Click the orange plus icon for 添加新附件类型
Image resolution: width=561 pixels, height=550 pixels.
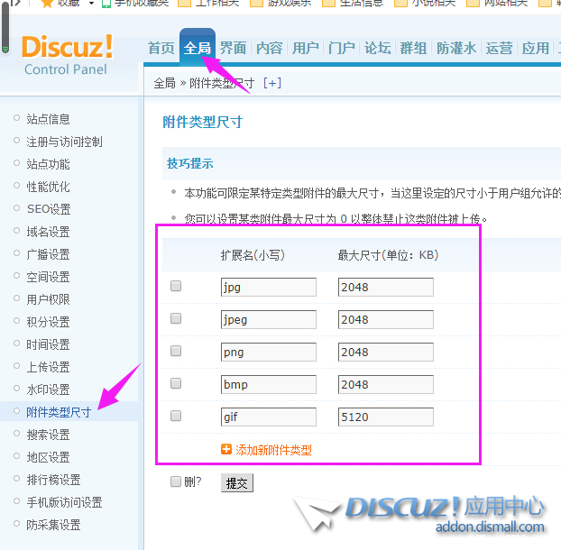pos(226,449)
